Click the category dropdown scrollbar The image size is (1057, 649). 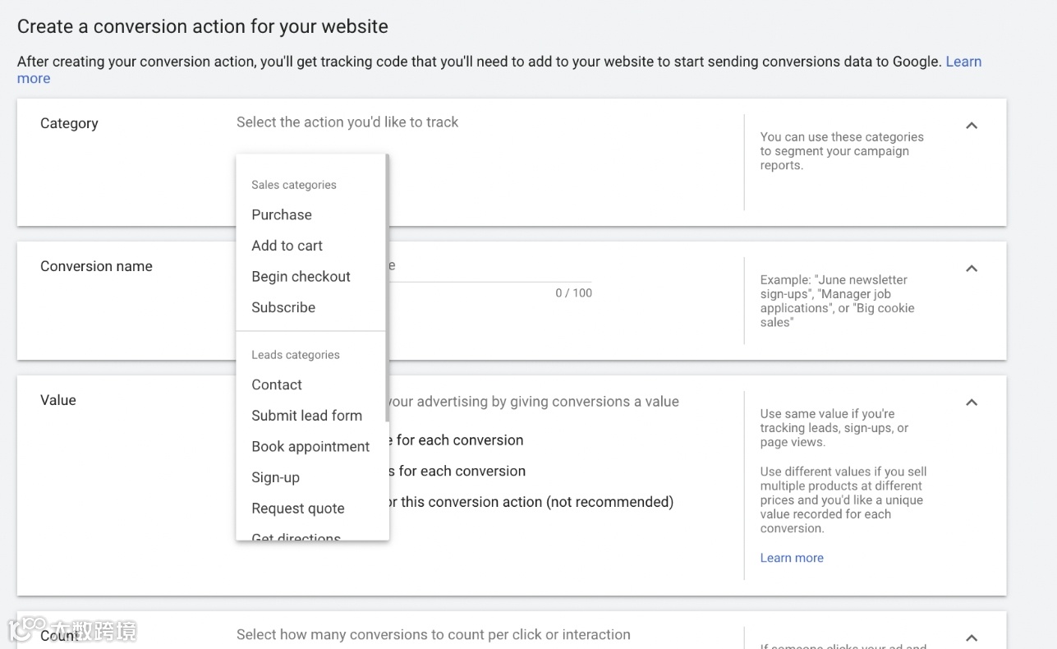coord(387,288)
